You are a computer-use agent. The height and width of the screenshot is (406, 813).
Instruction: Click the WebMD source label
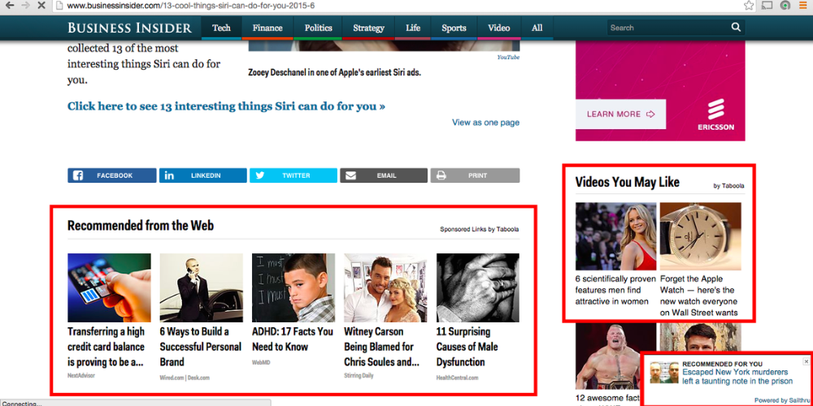coord(261,362)
